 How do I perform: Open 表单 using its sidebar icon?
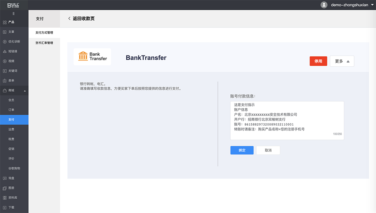click(x=5, y=81)
